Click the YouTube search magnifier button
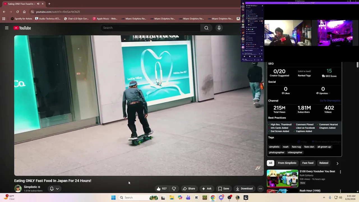359x202 pixels. pos(206,28)
